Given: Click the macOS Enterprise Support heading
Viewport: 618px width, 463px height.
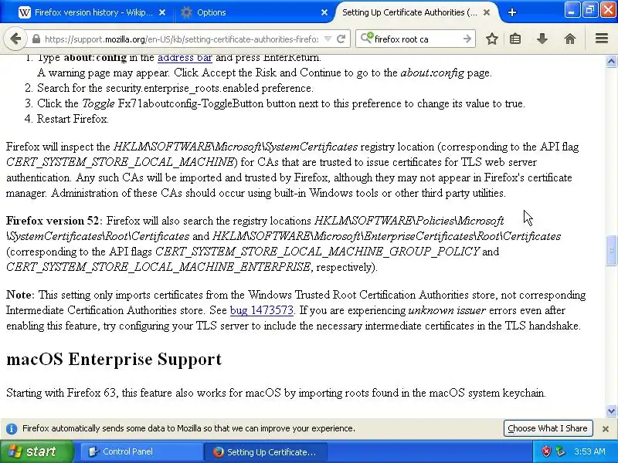Looking at the screenshot, I should (114, 359).
